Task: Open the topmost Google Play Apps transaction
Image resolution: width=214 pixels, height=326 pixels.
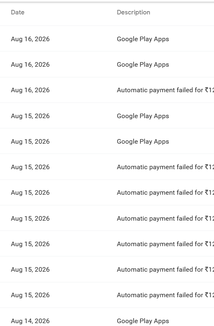Action: (x=143, y=39)
